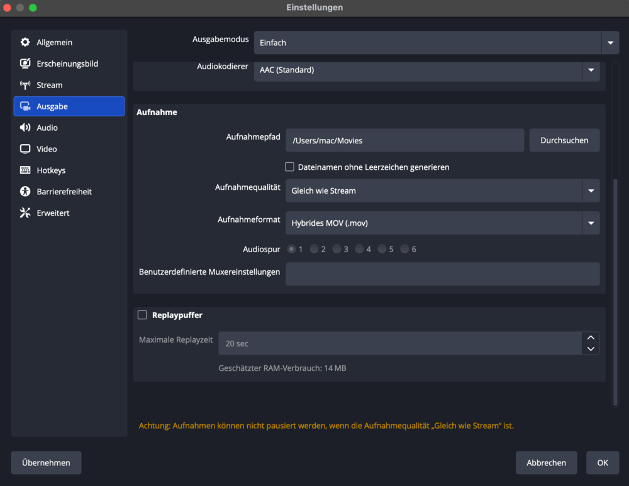Select the Video monitor icon
Image resolution: width=629 pixels, height=486 pixels.
(25, 150)
